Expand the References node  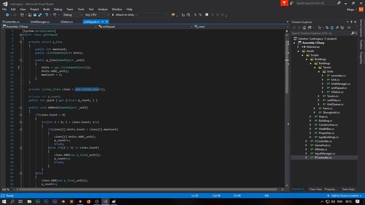pyautogui.click(x=298, y=47)
